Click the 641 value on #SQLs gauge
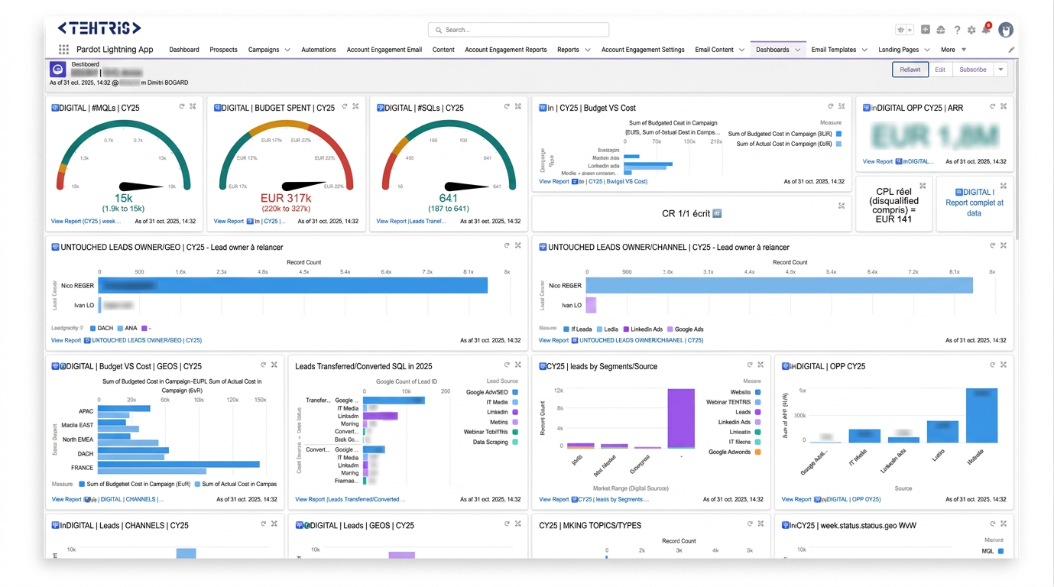1054x587 pixels. coord(449,199)
